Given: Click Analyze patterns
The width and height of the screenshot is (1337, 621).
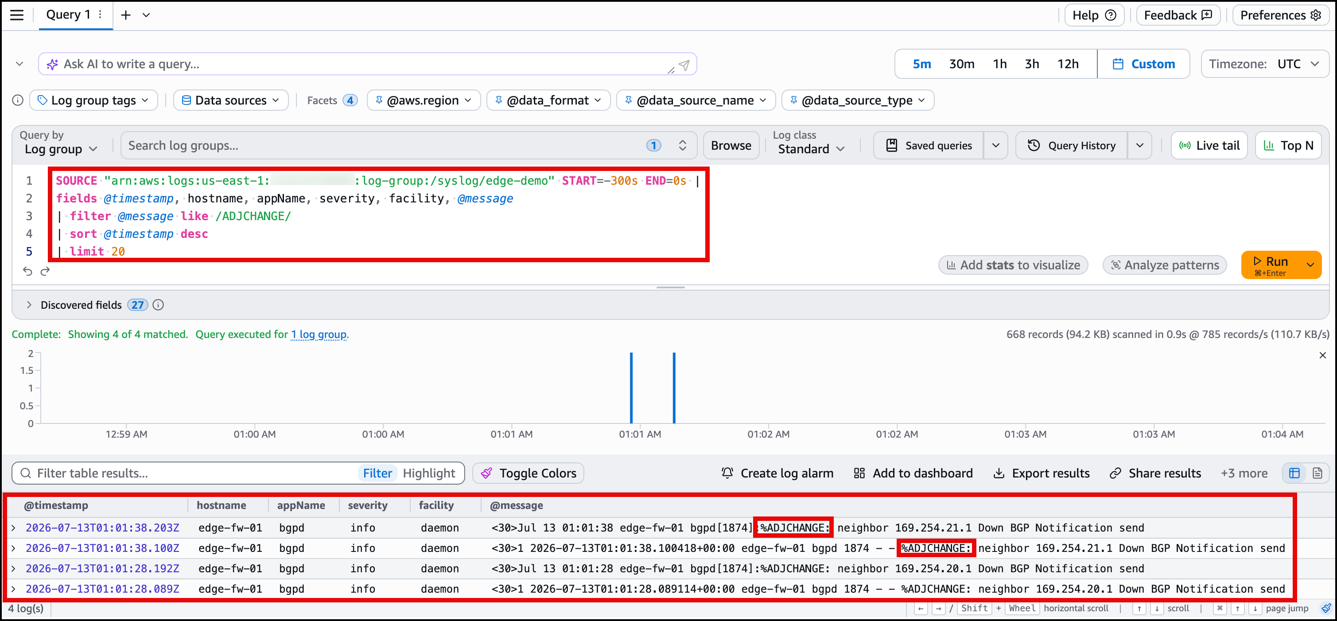Looking at the screenshot, I should click(1164, 265).
